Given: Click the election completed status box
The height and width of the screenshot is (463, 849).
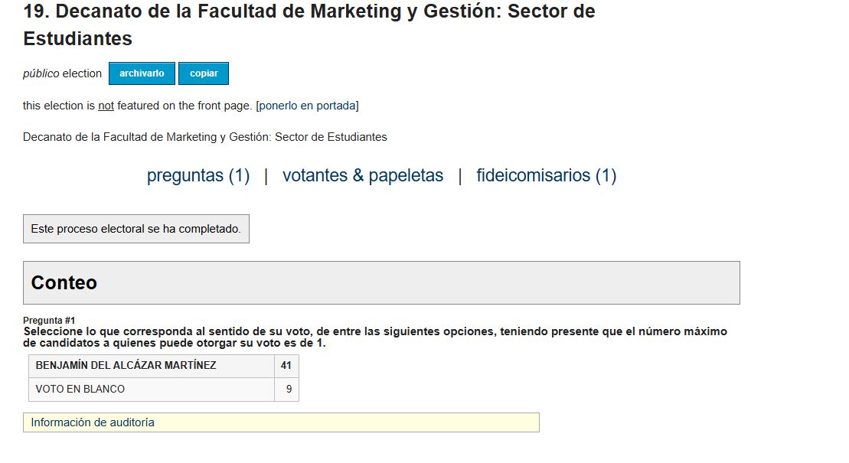Looking at the screenshot, I should [136, 229].
